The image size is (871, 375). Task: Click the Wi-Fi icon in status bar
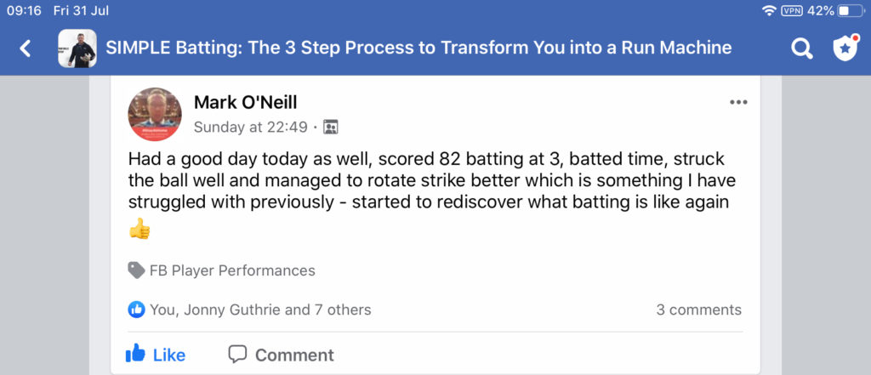pyautogui.click(x=769, y=10)
